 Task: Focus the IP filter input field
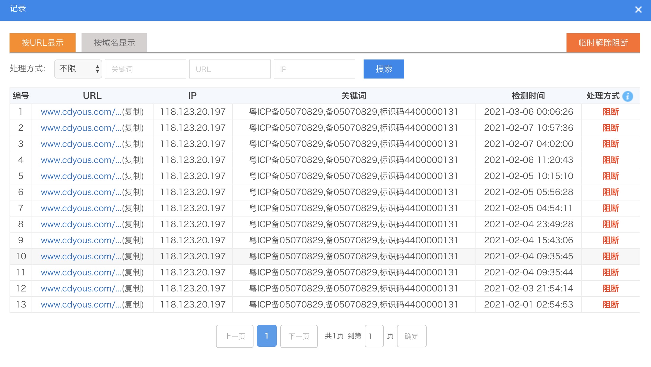pos(314,69)
